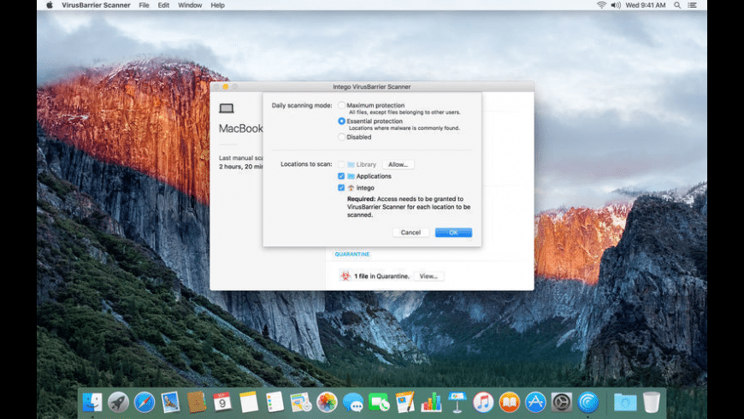The image size is (744, 419).
Task: Open Maps app in the dock
Action: pyautogui.click(x=301, y=403)
